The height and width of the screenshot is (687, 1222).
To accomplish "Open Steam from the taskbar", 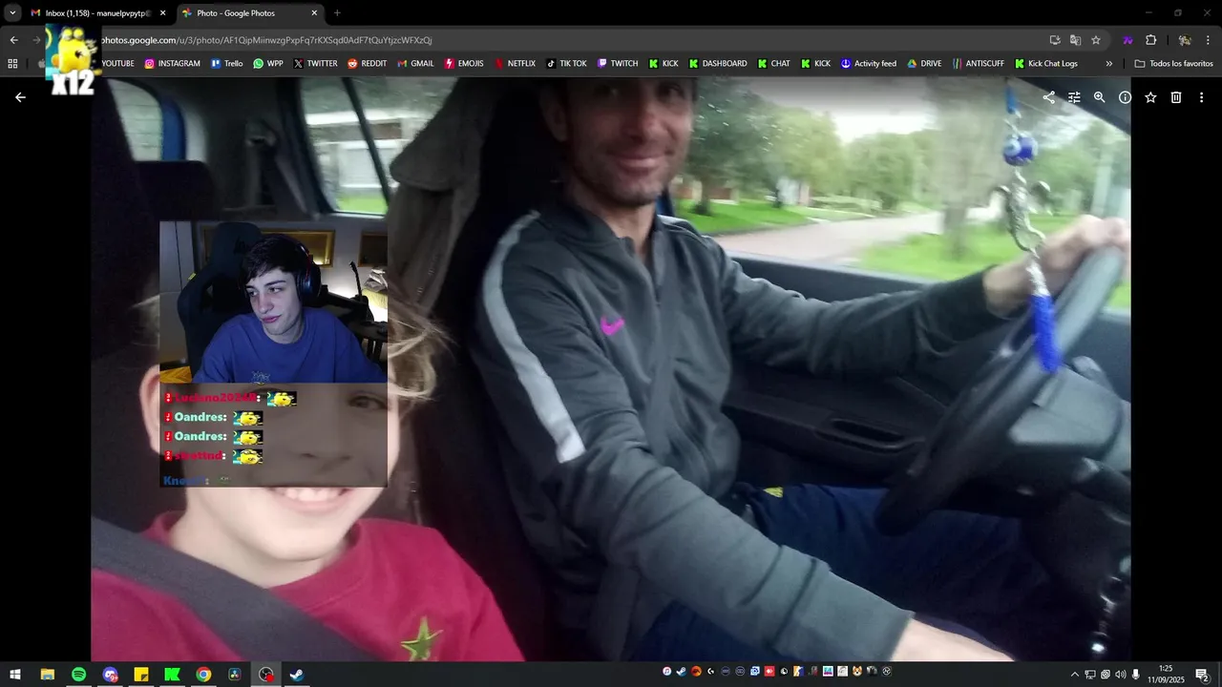I will tap(297, 674).
